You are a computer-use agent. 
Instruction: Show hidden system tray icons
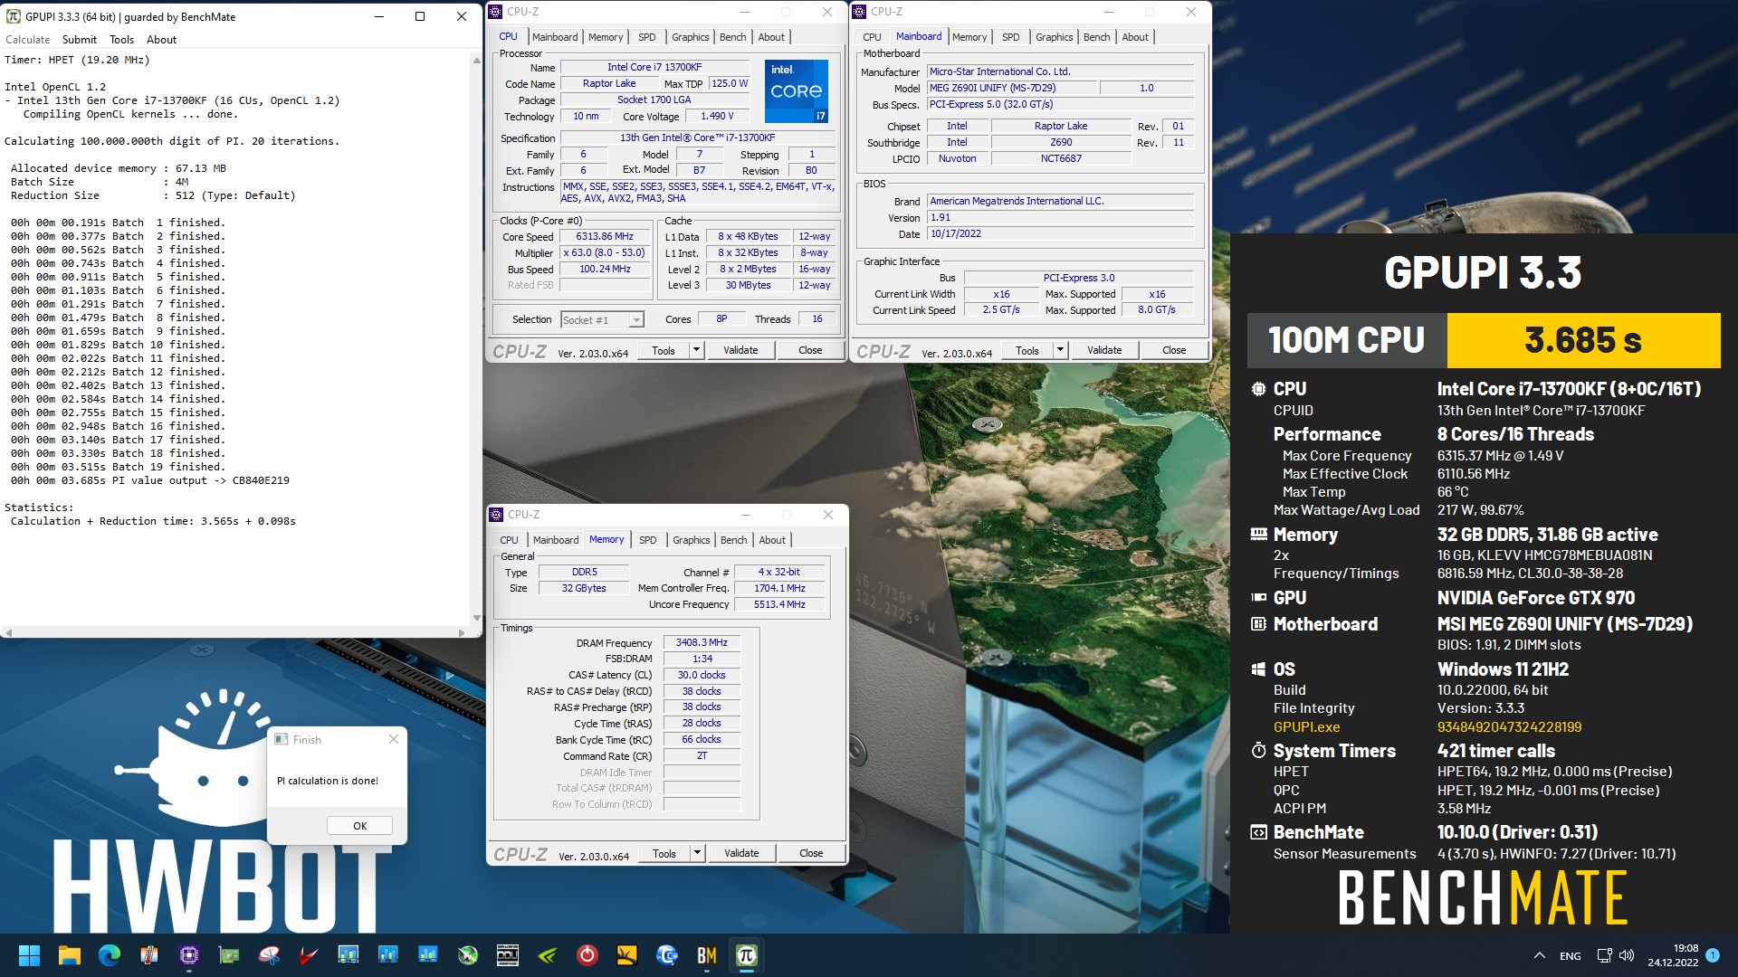[x=1539, y=955]
